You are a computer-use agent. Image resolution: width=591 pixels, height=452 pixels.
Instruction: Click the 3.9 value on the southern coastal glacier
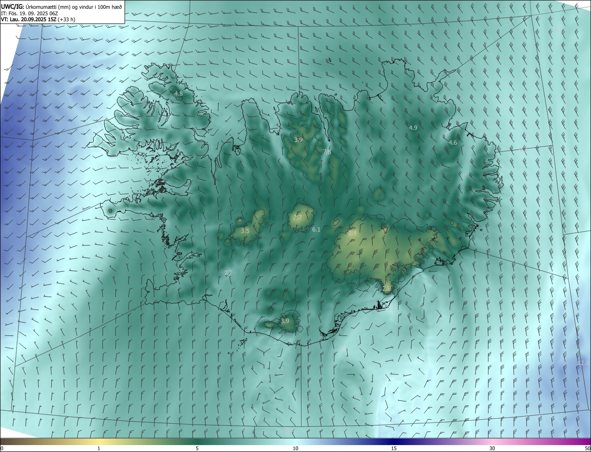(x=285, y=321)
